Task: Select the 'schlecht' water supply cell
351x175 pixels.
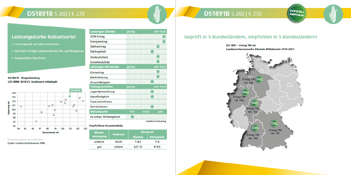Action: pyautogui.click(x=99, y=142)
